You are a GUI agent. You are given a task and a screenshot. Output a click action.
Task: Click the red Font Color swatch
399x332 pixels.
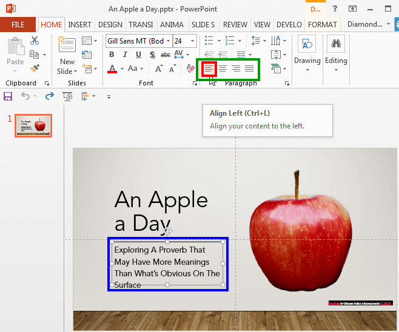pyautogui.click(x=112, y=69)
